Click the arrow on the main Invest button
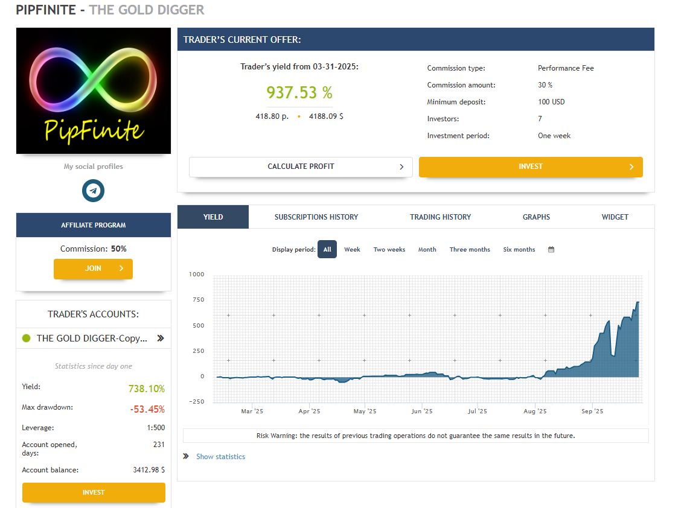The width and height of the screenshot is (687, 508). point(631,167)
